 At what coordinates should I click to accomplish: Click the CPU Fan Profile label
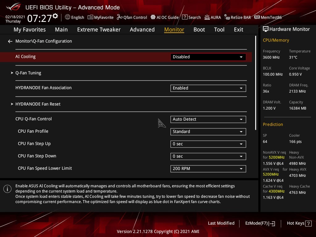click(33, 131)
